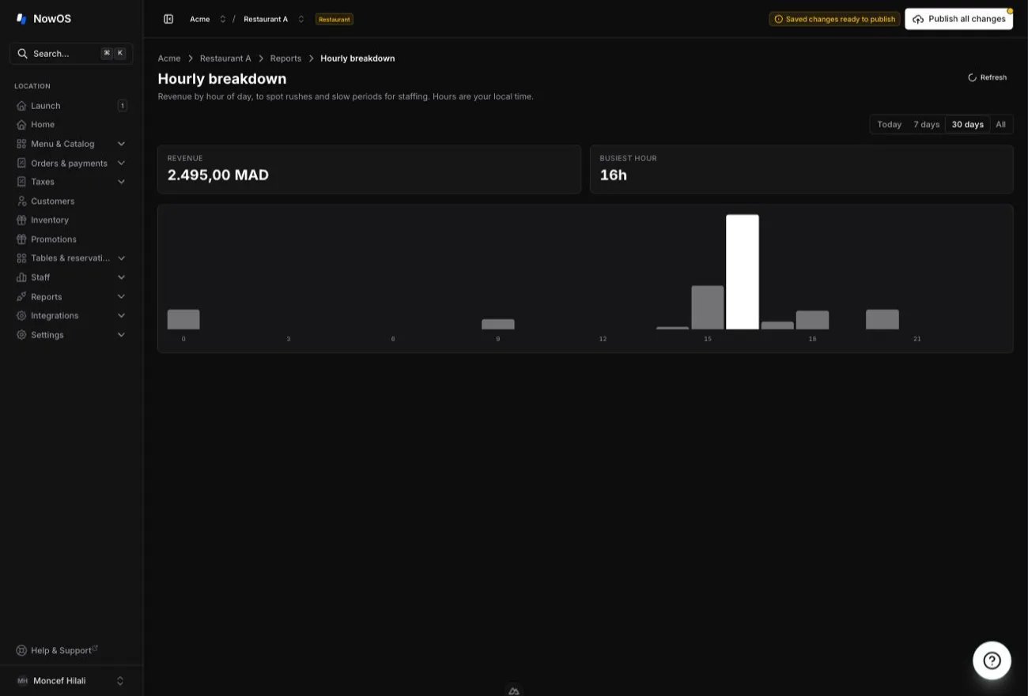Open the Moncef Hilali account menu
Screen dimensions: 1028x696
[x=71, y=681]
